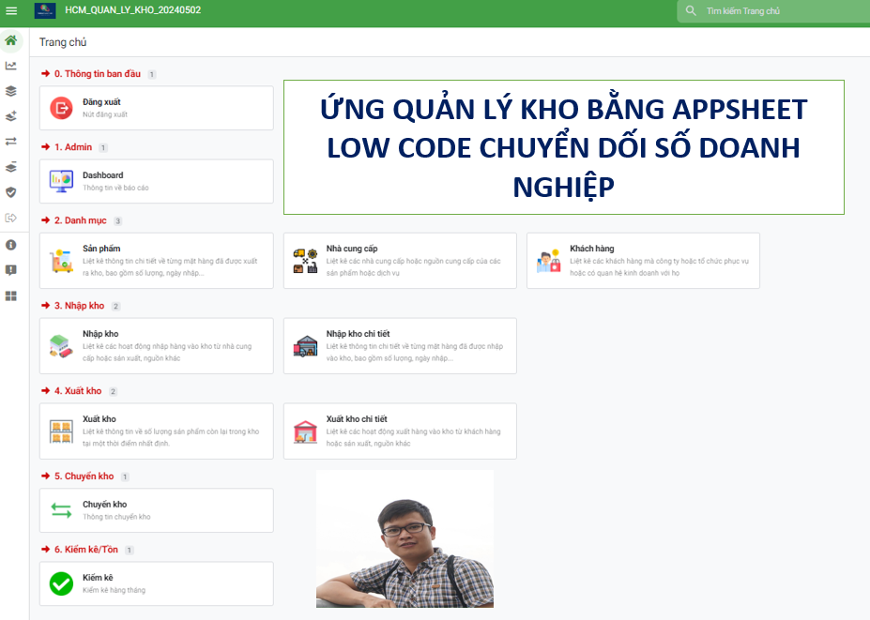The height and width of the screenshot is (620, 870).
Task: Click the transfer arrows icon in the sidebar
Action: coord(11,142)
